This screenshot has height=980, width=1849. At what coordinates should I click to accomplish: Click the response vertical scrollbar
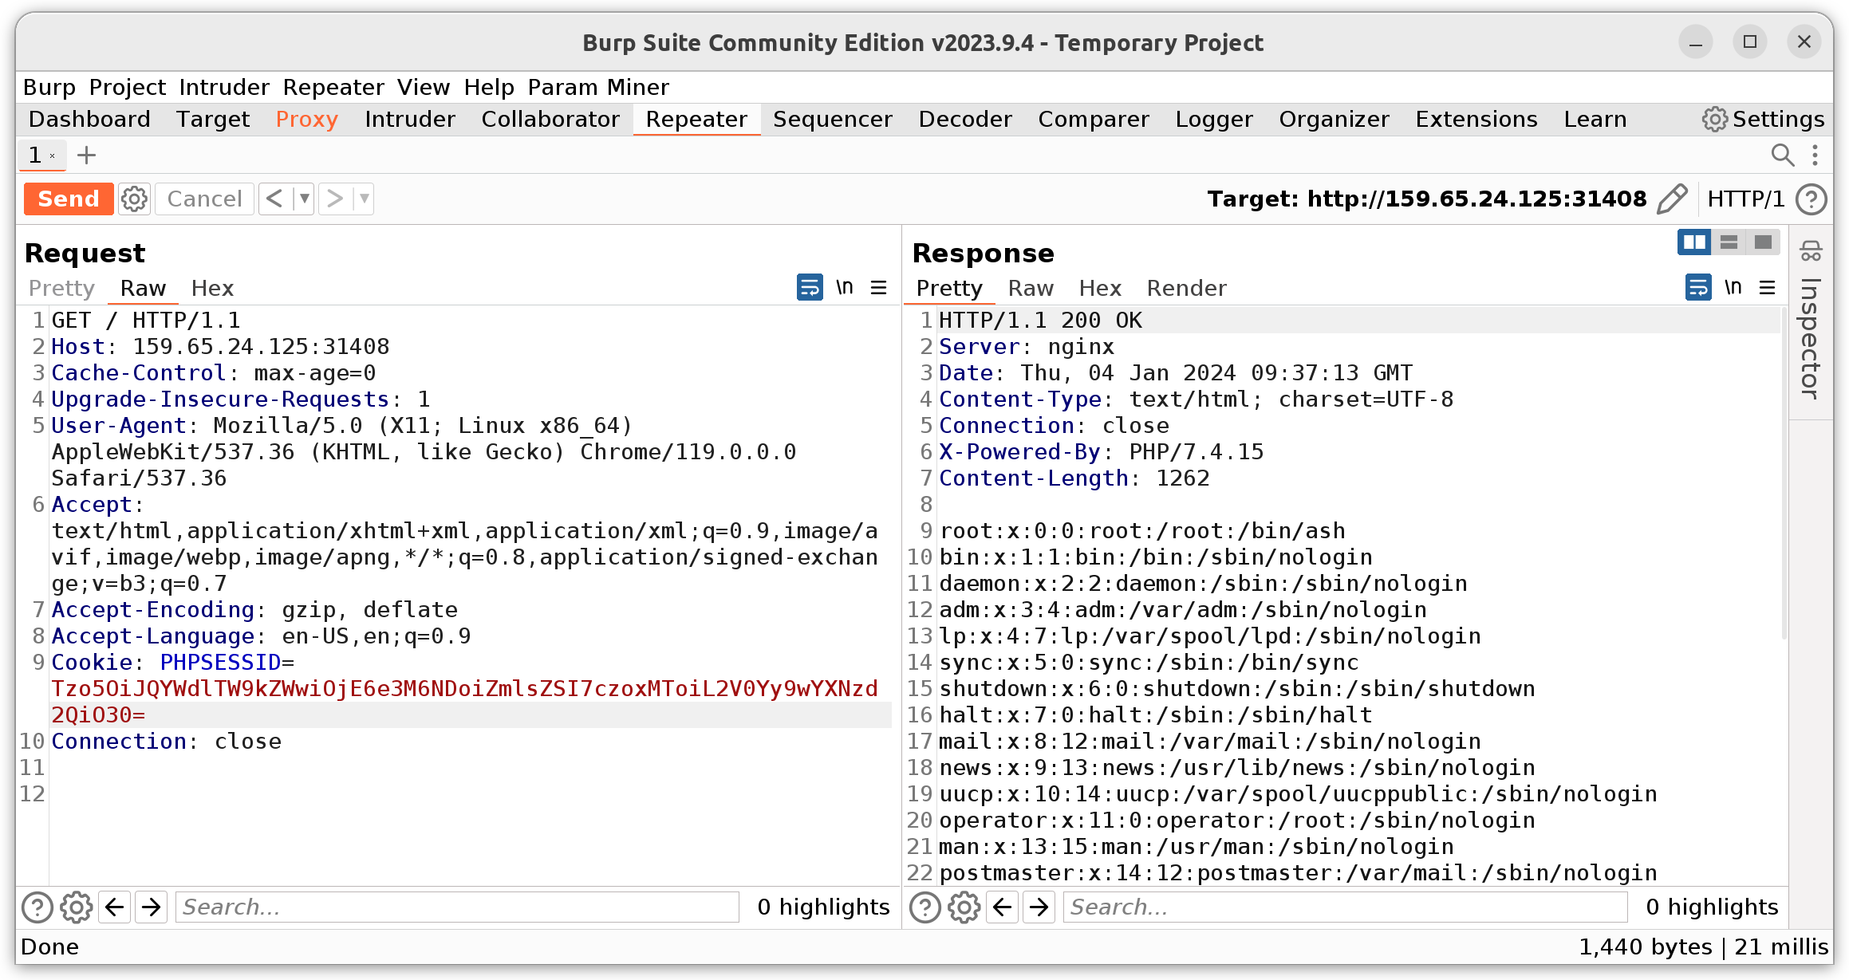pyautogui.click(x=1784, y=478)
